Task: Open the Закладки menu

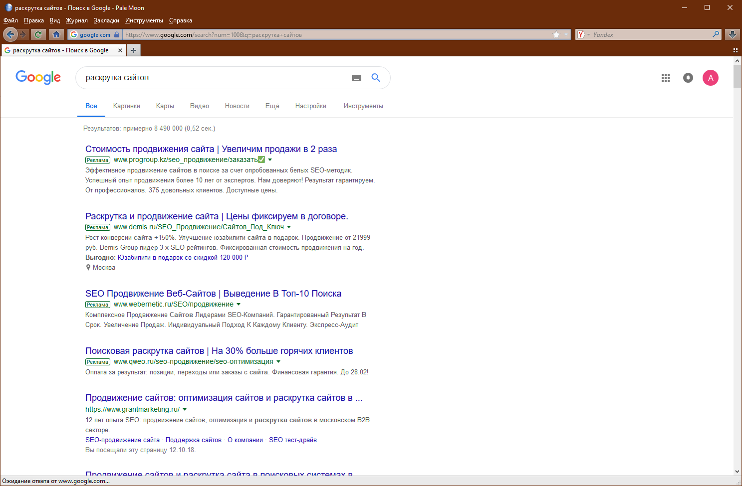Action: (x=106, y=20)
